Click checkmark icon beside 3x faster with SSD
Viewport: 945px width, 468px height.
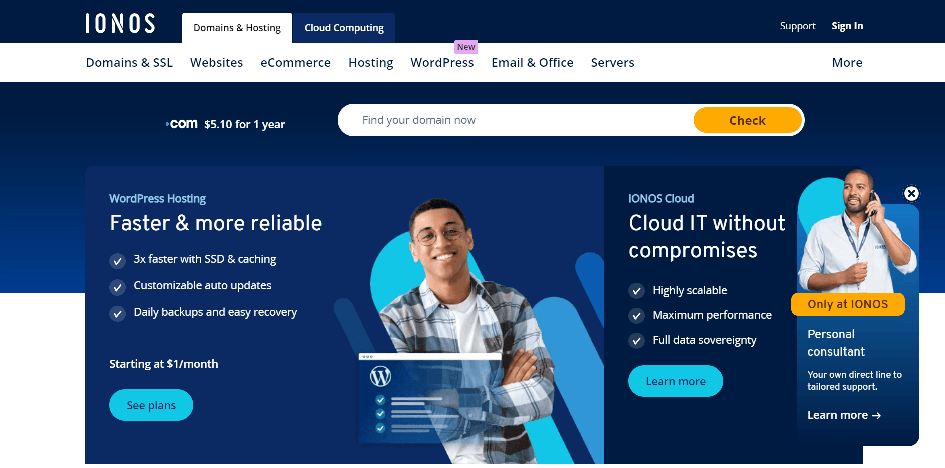pos(117,260)
